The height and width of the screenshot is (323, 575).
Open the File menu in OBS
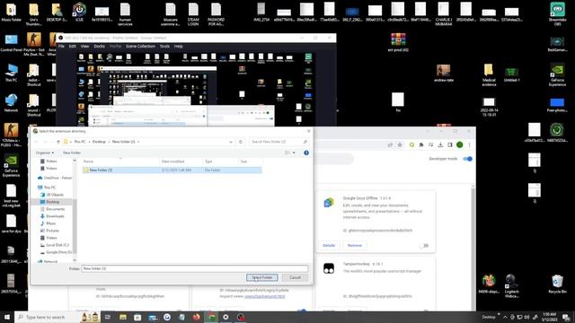coord(61,47)
